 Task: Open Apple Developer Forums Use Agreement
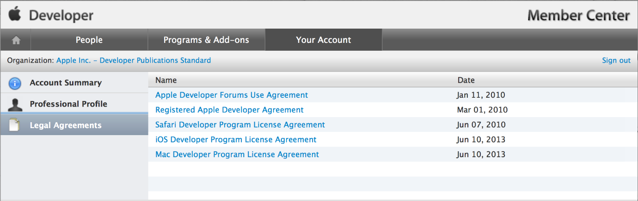tap(231, 95)
